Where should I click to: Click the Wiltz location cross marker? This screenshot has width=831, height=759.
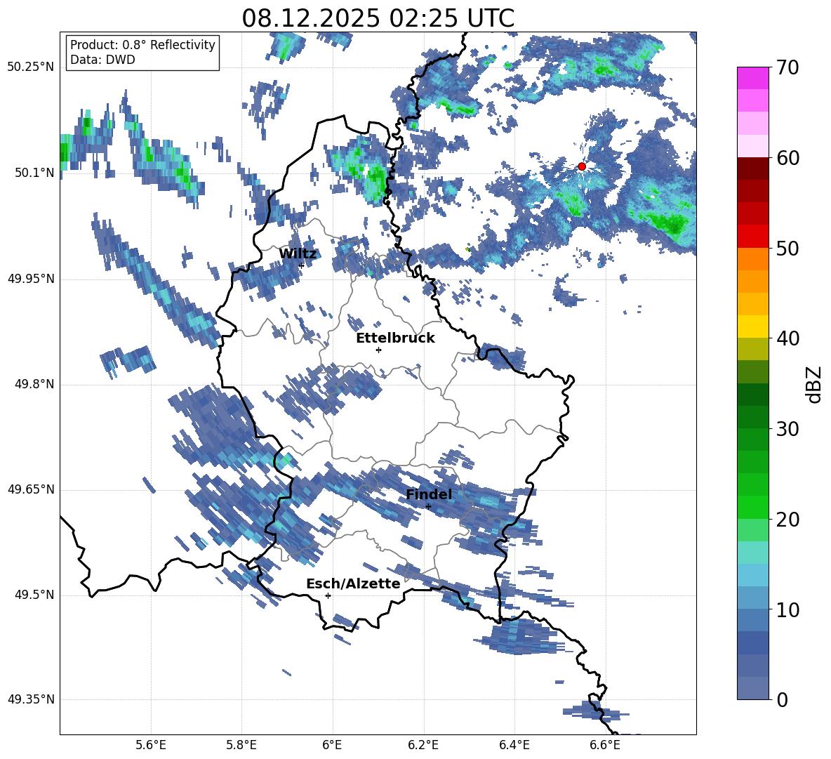coord(301,265)
